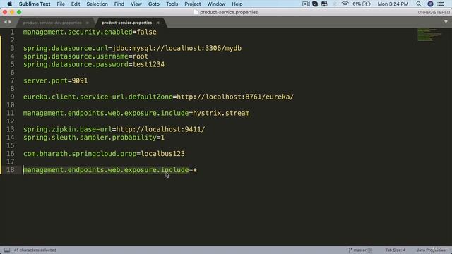The image size is (452, 254).
Task: Click the spring.datasource.username=root line
Action: 85,56
